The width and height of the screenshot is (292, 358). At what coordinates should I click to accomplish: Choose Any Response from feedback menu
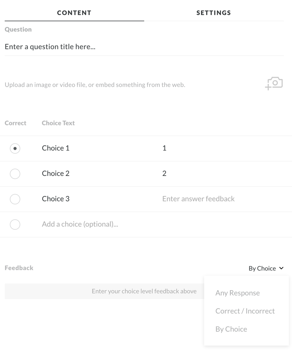(x=238, y=293)
